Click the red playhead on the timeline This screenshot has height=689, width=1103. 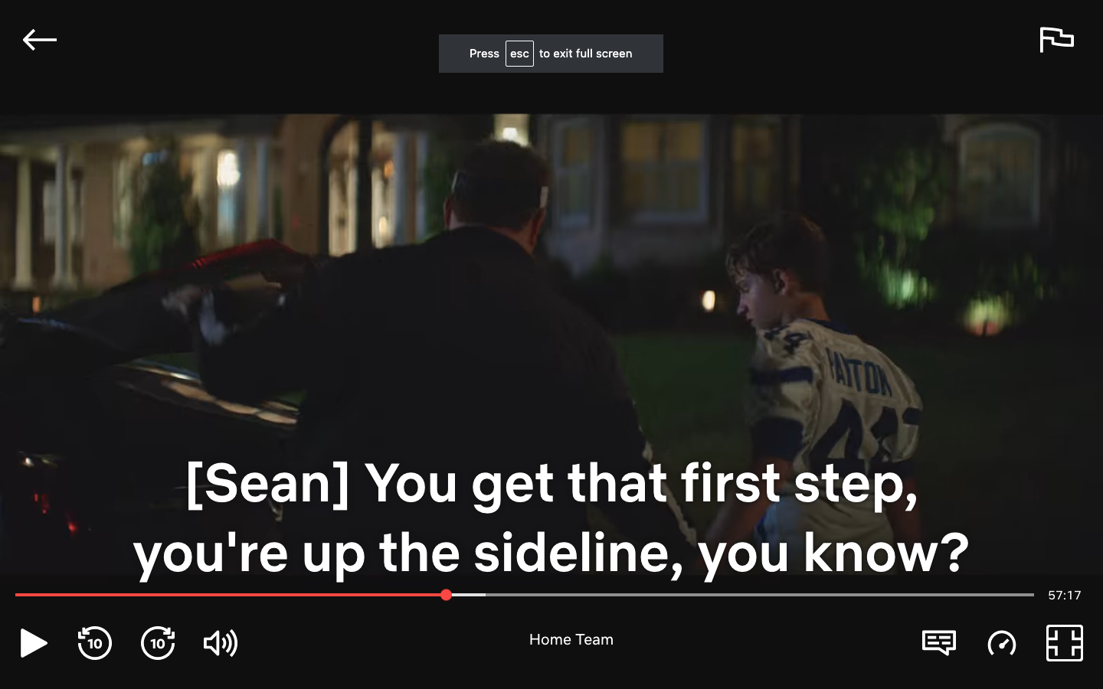pyautogui.click(x=446, y=595)
